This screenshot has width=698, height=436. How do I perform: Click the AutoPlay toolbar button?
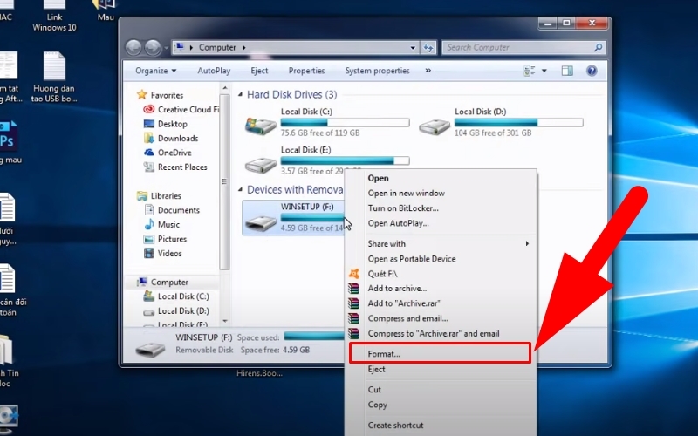coord(214,71)
